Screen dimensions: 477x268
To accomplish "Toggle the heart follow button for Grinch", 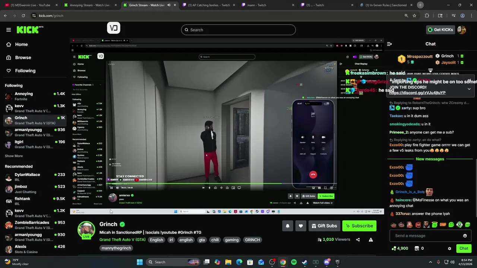I will pos(301,226).
